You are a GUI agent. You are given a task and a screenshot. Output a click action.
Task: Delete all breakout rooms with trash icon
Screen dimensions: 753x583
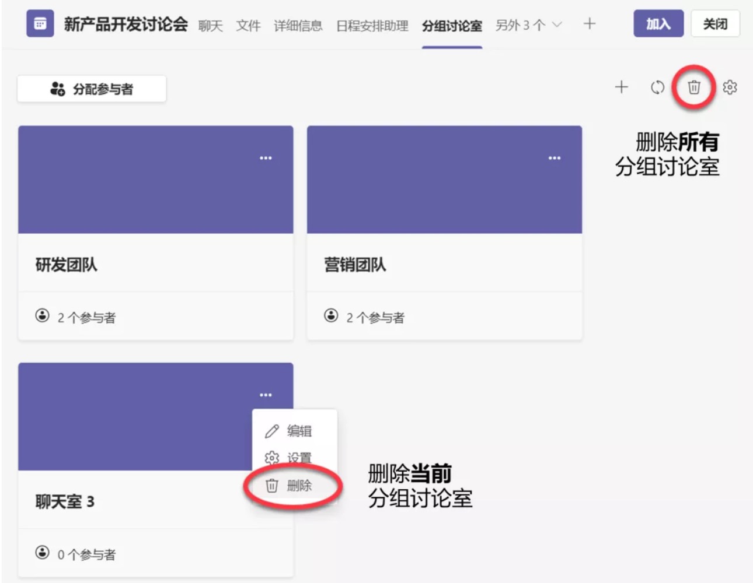point(693,87)
